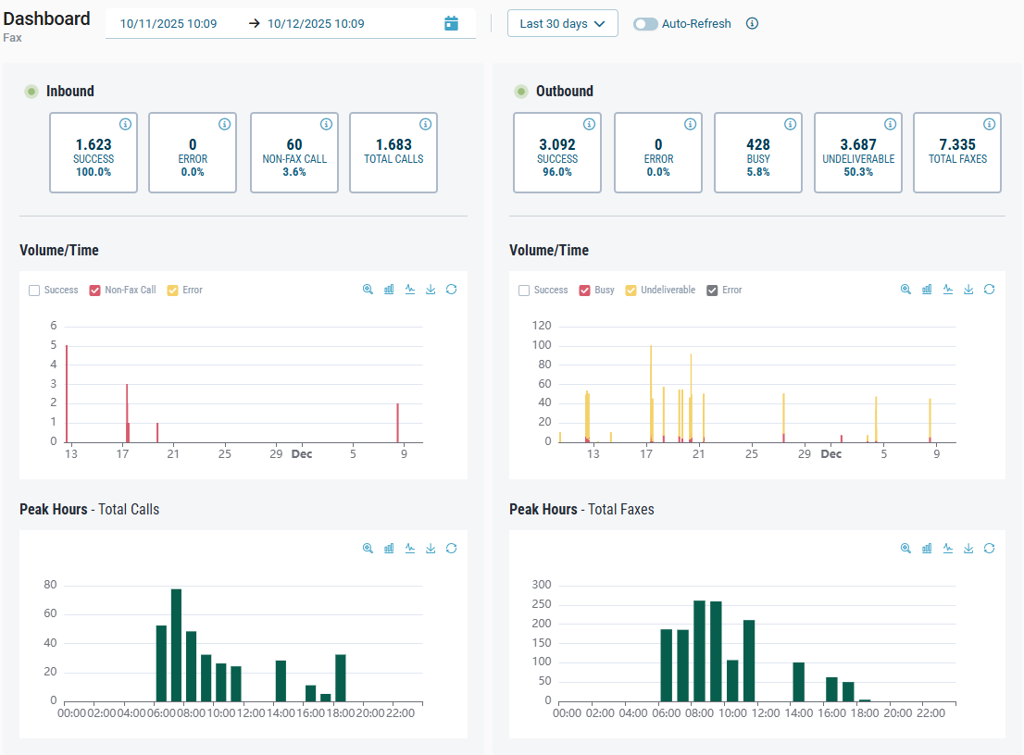Open the date range calendar picker
The width and height of the screenshot is (1024, 755).
tap(451, 23)
